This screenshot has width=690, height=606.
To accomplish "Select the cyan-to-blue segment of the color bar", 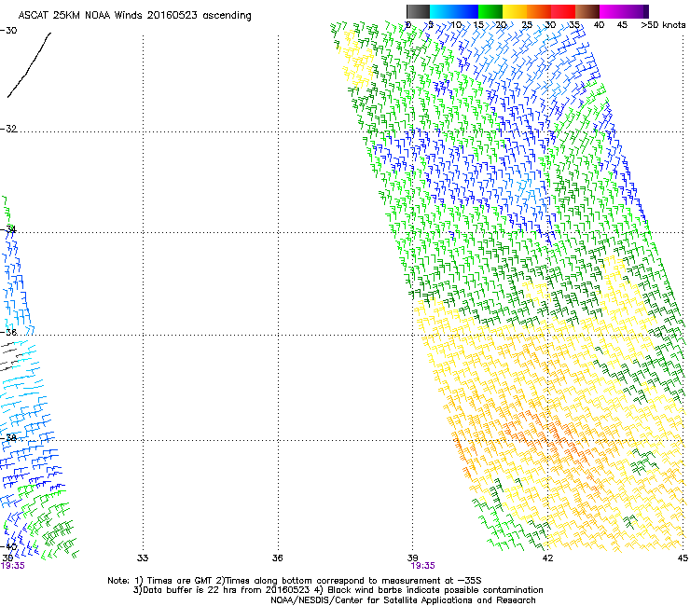I will 454,11.
